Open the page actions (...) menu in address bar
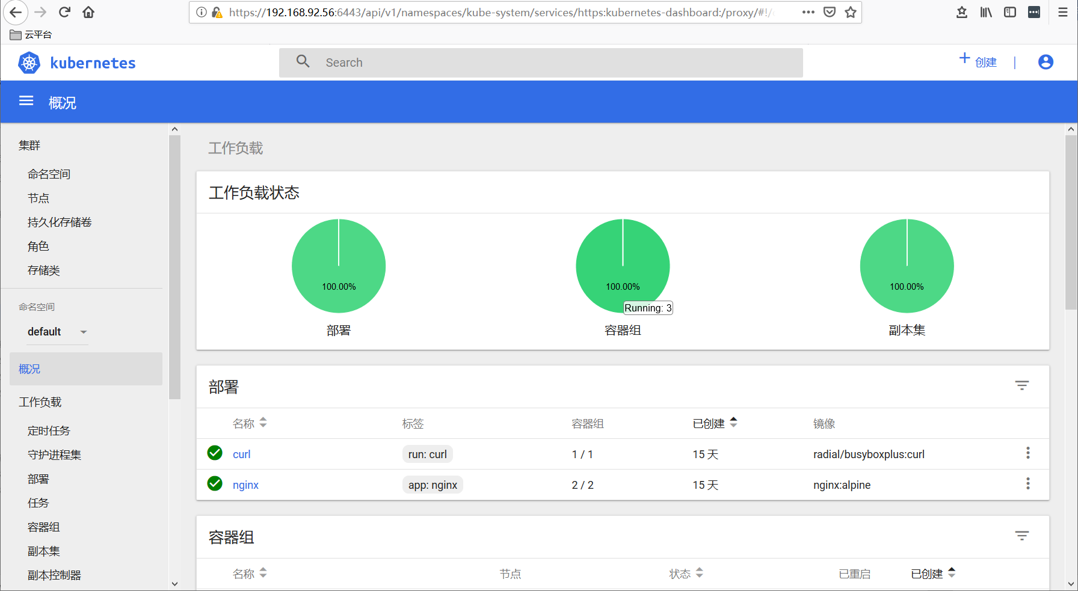 808,11
